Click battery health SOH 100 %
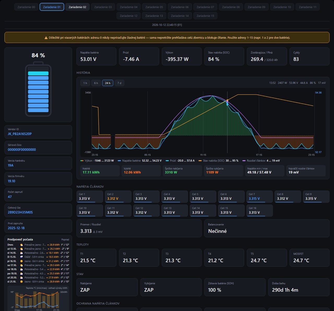 214,290
